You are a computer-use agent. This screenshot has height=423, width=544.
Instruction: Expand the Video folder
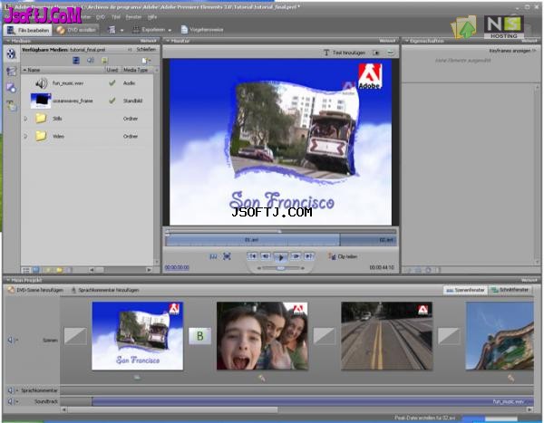point(25,136)
